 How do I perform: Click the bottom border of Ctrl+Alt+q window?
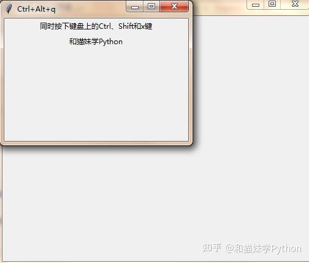click(x=96, y=143)
